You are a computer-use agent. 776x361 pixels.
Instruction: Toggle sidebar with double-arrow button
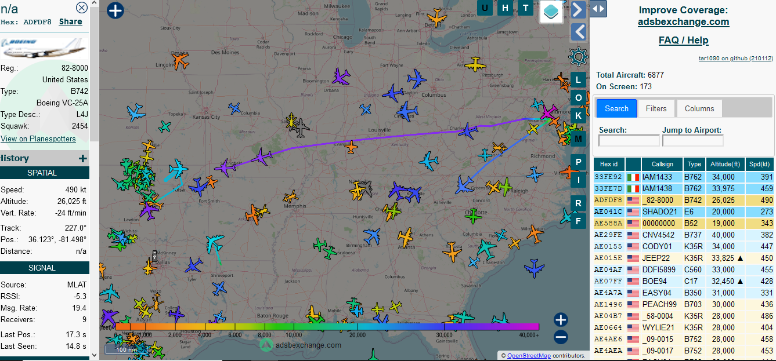point(598,9)
